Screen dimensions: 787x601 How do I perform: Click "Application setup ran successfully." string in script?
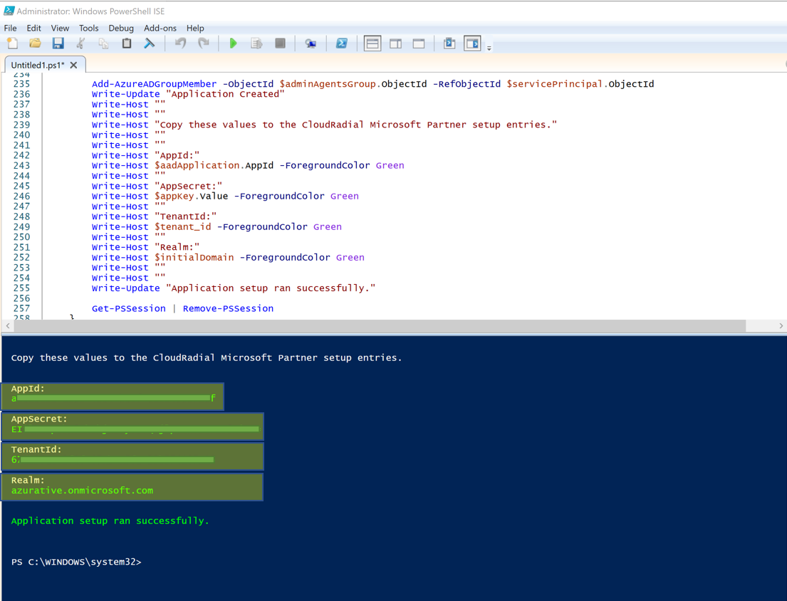pos(271,288)
